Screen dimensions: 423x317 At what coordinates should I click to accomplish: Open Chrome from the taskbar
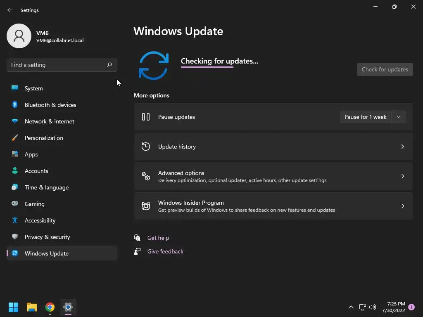click(x=50, y=307)
